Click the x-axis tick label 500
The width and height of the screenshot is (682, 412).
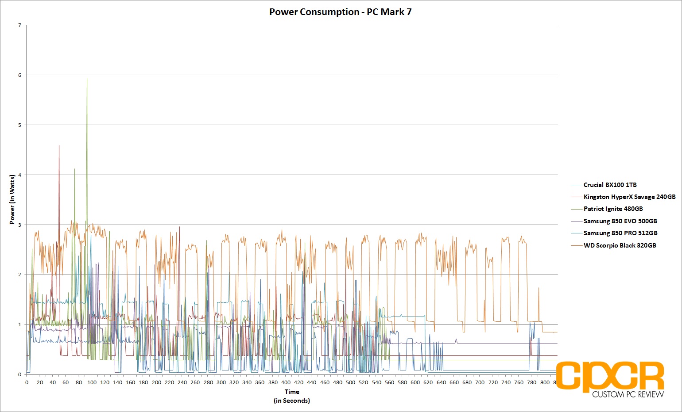pyautogui.click(x=350, y=382)
